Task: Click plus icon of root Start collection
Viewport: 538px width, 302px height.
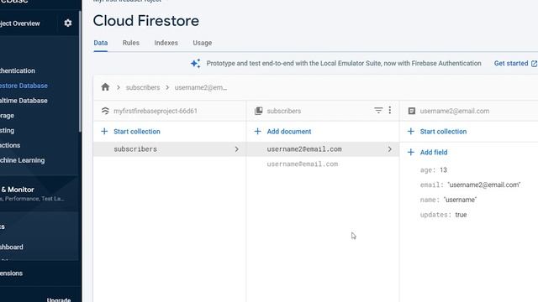Action: click(104, 132)
